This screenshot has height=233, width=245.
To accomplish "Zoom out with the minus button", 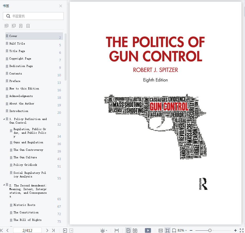I will click(x=191, y=230).
